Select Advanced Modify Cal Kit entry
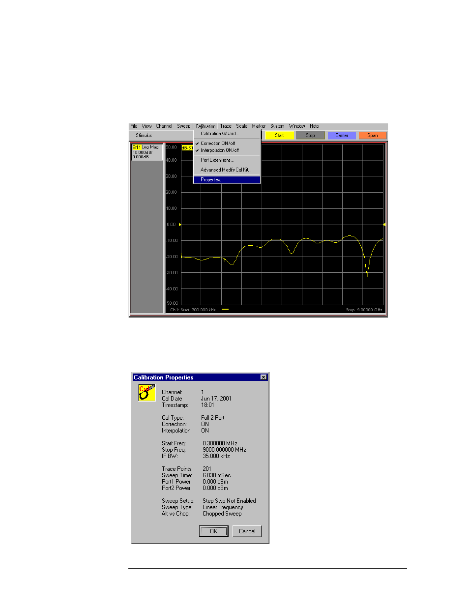 point(227,170)
